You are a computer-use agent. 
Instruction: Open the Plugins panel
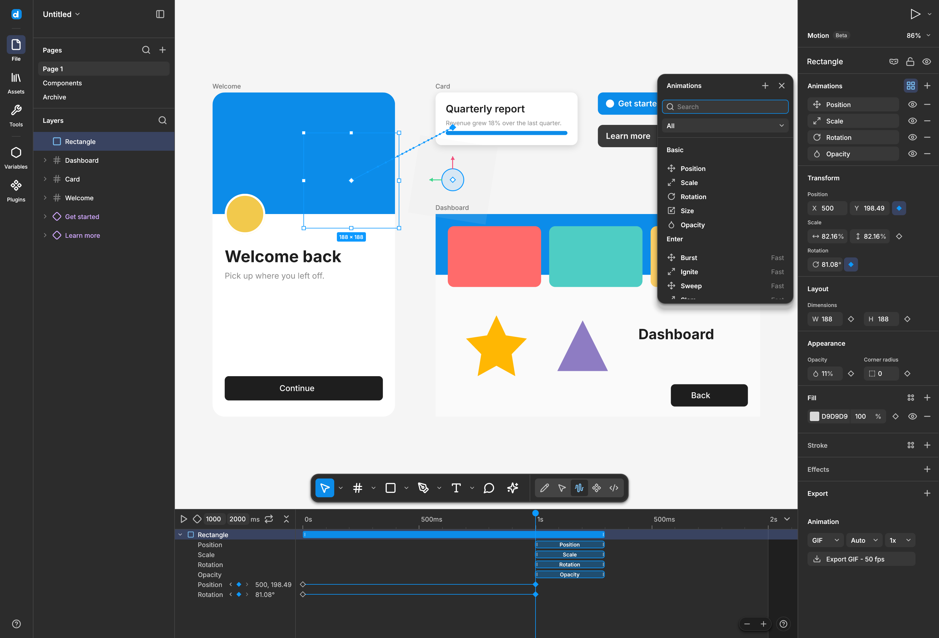coord(16,191)
